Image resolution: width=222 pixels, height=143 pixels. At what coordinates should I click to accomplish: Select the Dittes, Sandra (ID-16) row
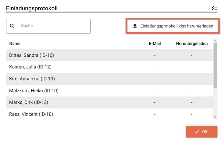click(x=109, y=55)
